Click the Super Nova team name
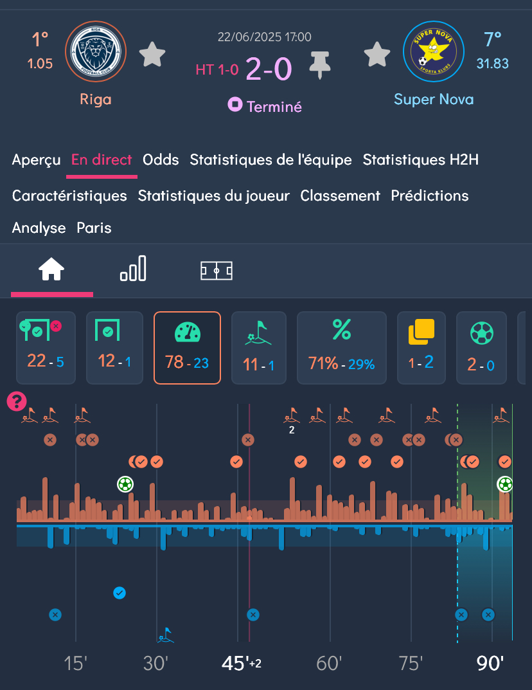 pyautogui.click(x=434, y=100)
